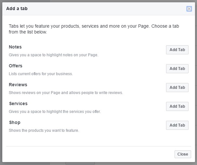
Task: Click the Notes heading
Action: click(15, 47)
